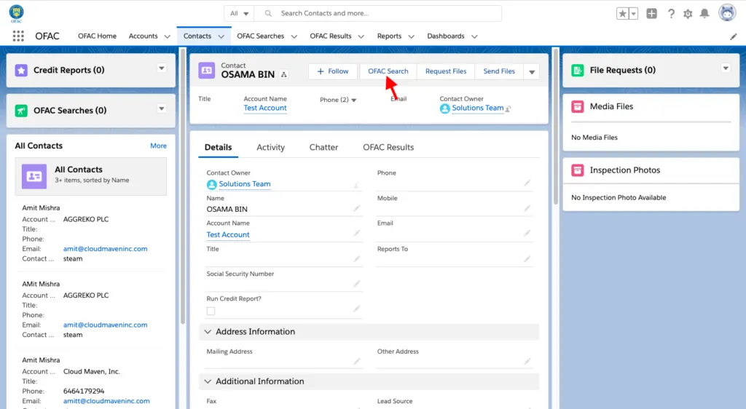Click the search magnifier icon
The width and height of the screenshot is (746, 409).
pyautogui.click(x=268, y=13)
